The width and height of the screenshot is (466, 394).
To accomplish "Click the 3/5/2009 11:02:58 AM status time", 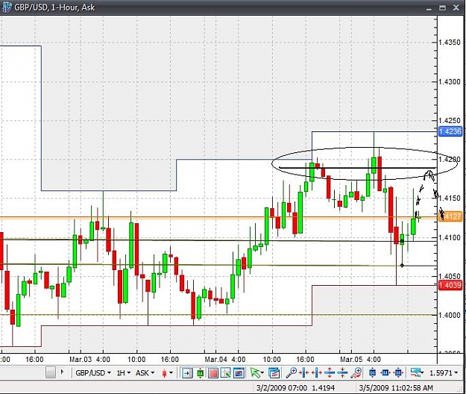I will (396, 388).
